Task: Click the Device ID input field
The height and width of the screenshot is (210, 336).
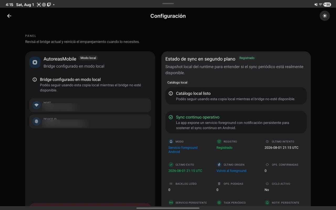Action: click(90, 121)
